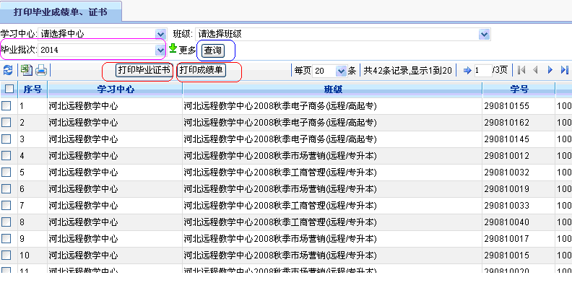Go to the first page of results
The width and height of the screenshot is (572, 288).
pyautogui.click(x=521, y=70)
